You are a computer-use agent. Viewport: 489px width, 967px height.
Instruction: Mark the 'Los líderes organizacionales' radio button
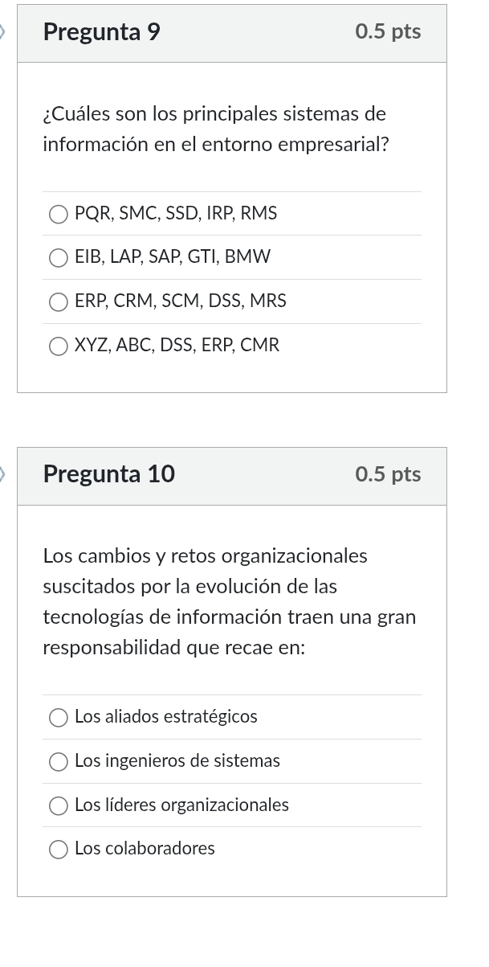coord(59,806)
